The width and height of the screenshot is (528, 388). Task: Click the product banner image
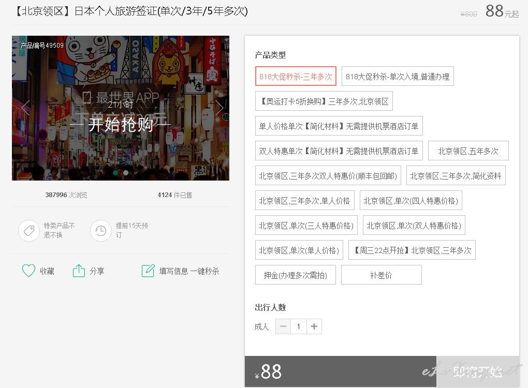tap(121, 108)
